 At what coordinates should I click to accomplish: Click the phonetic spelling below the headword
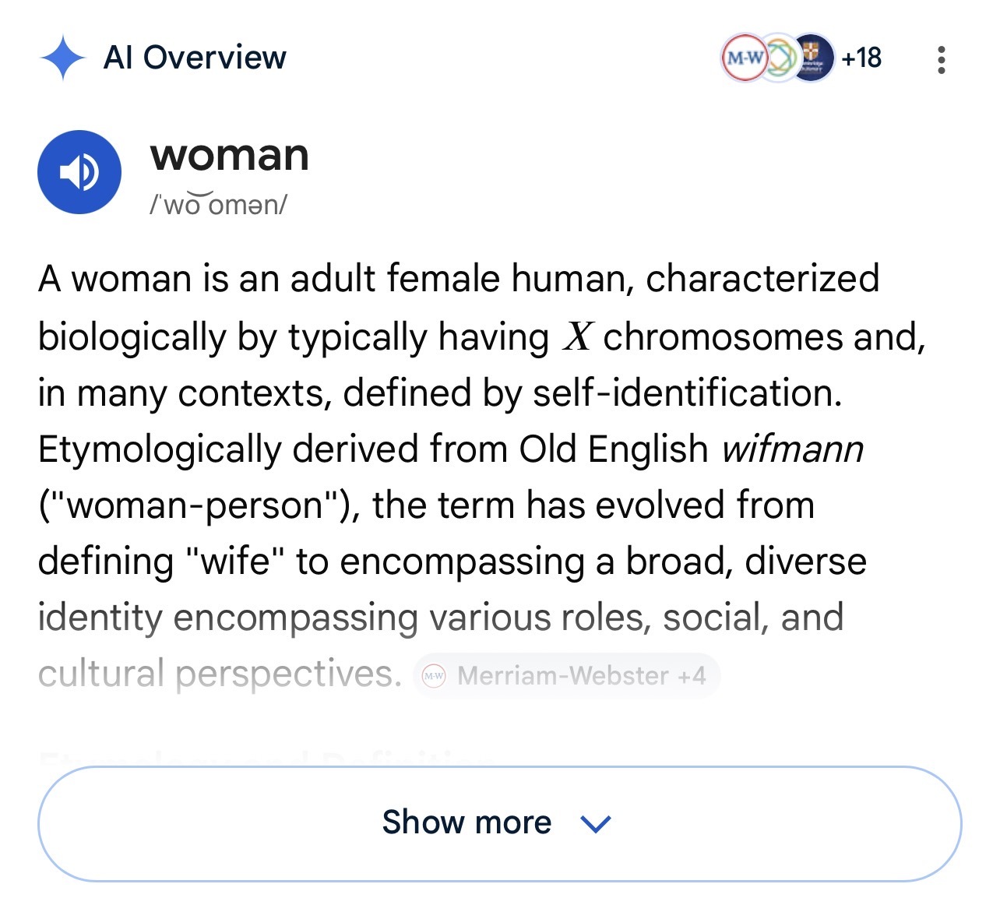pyautogui.click(x=219, y=205)
